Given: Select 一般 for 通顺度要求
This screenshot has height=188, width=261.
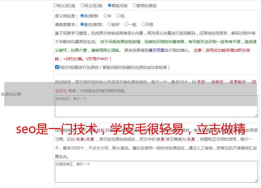Looking at the screenshot, I should coord(127,24).
